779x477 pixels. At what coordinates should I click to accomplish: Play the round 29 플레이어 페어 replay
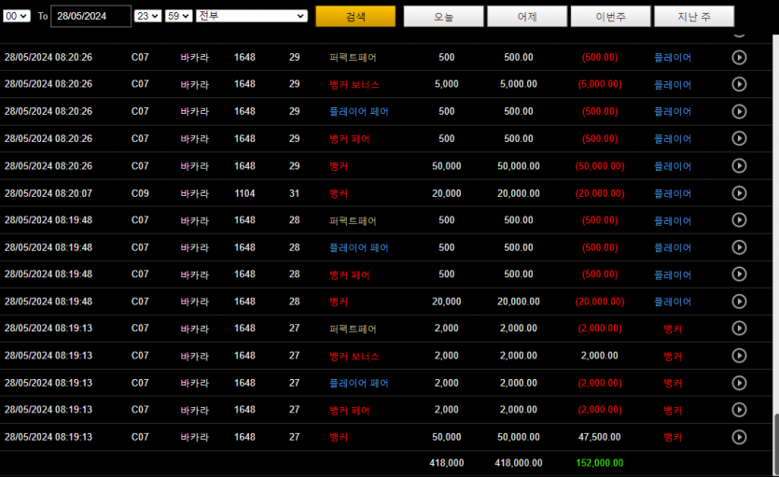739,111
